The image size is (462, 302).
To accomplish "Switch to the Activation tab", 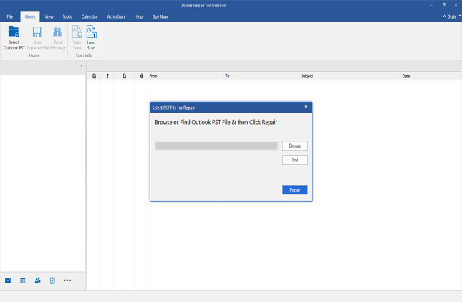I will point(115,16).
